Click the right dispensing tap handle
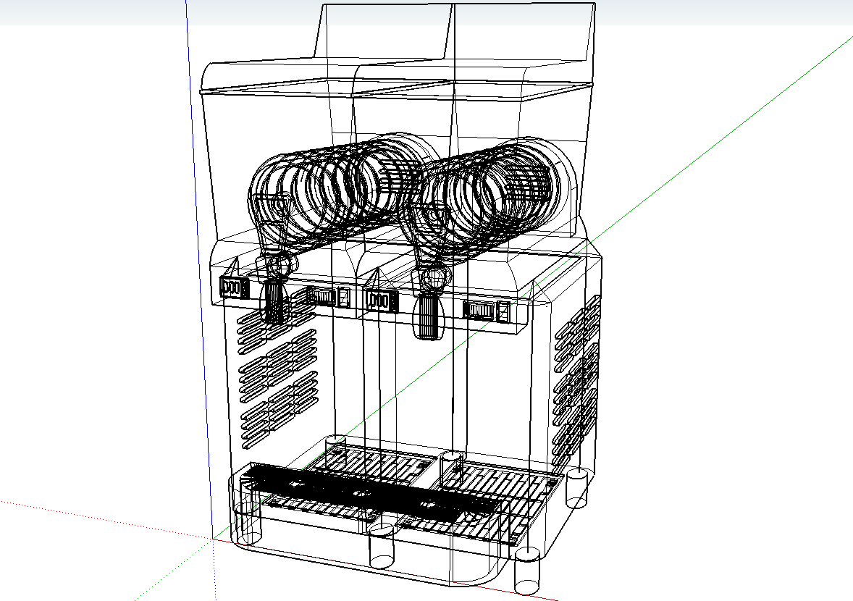Screen dimensions: 853x601 coord(426,319)
